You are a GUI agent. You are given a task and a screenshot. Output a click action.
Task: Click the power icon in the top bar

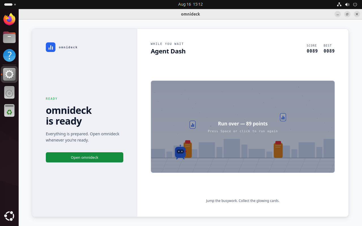355,4
